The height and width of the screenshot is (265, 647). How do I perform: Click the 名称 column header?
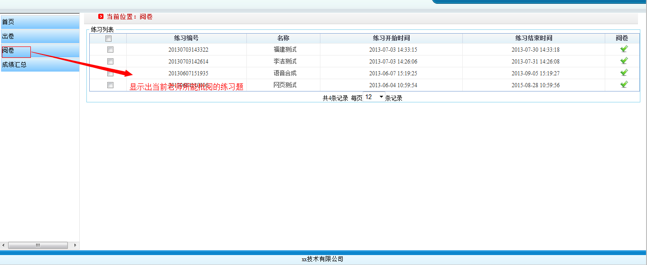[283, 38]
